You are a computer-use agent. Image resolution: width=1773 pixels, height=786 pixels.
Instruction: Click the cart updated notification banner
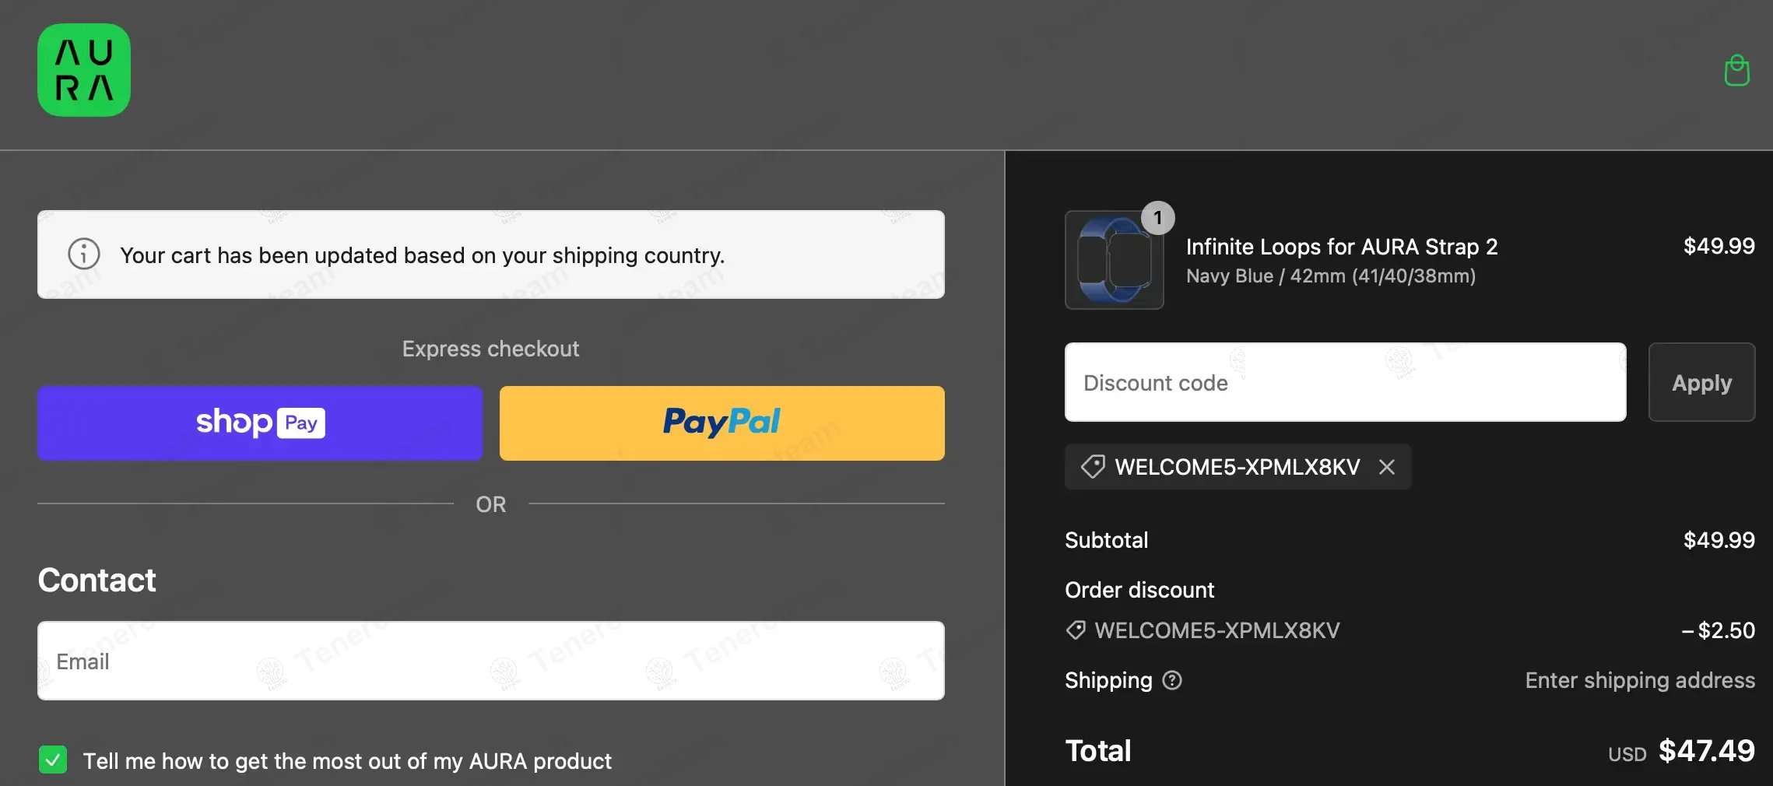[x=490, y=254]
